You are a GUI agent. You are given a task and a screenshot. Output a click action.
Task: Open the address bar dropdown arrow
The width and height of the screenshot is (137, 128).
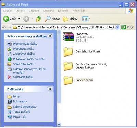click(x=117, y=27)
